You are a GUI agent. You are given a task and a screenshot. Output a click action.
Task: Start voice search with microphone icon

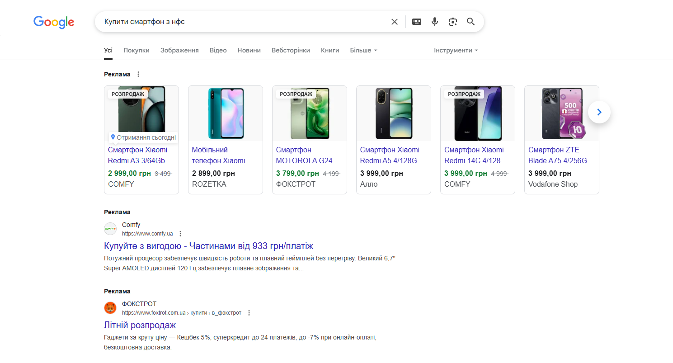click(x=435, y=22)
